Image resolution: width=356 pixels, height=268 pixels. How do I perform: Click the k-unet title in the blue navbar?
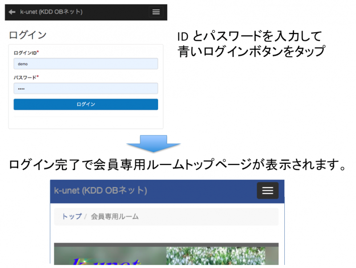[x=100, y=191]
